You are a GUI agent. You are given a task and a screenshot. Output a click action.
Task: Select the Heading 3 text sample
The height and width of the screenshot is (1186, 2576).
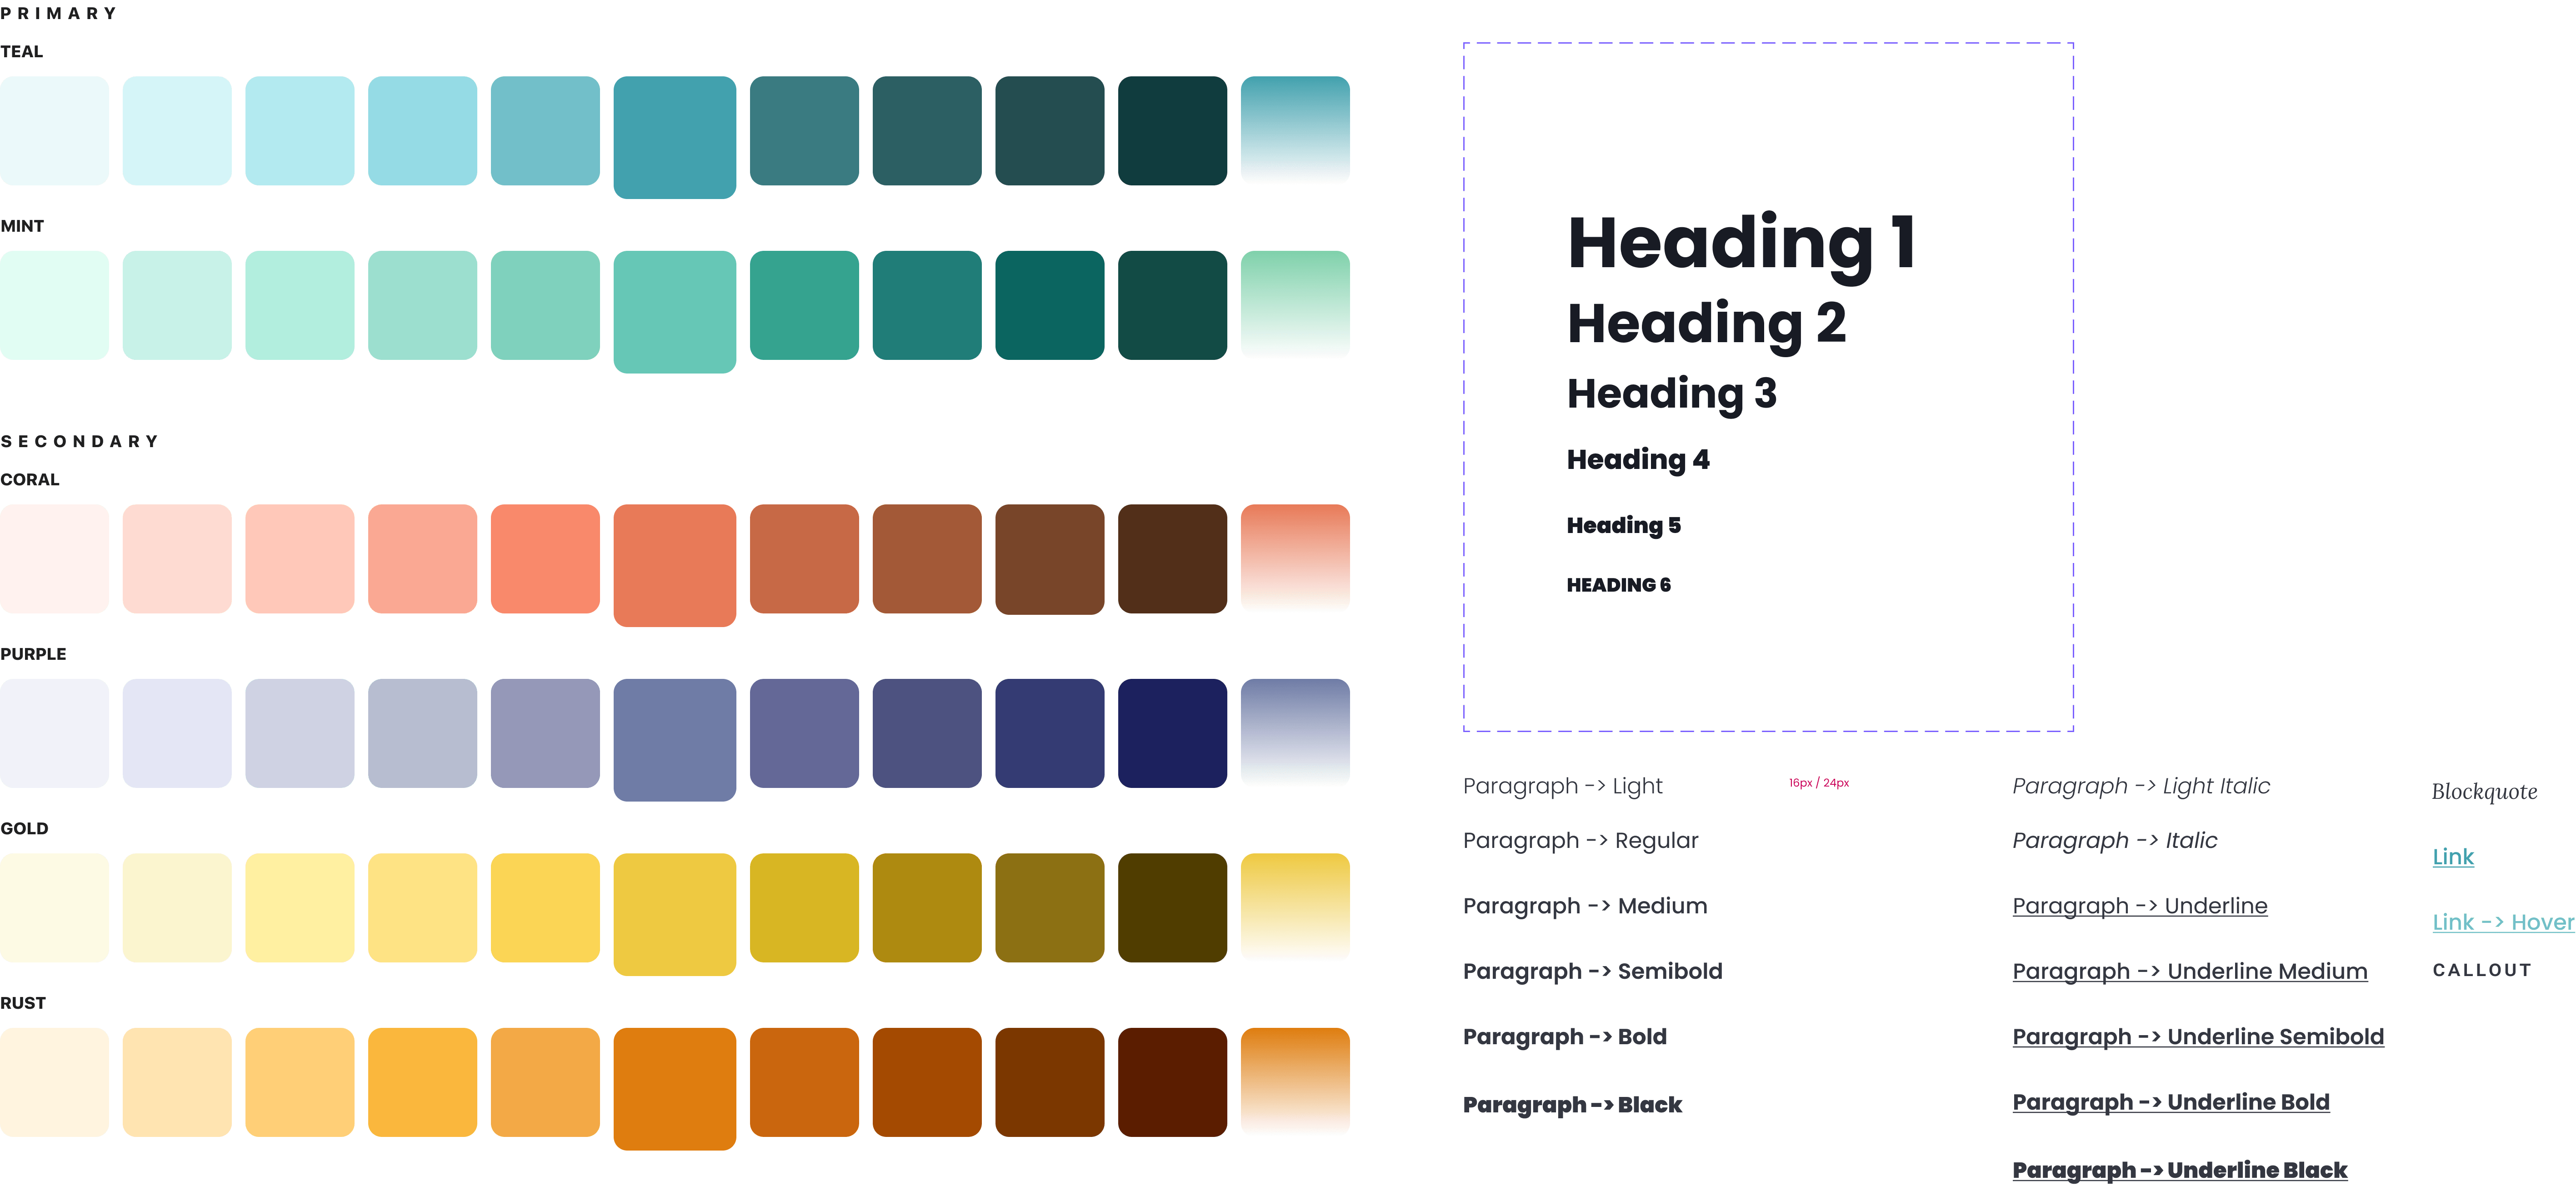pyautogui.click(x=1671, y=393)
